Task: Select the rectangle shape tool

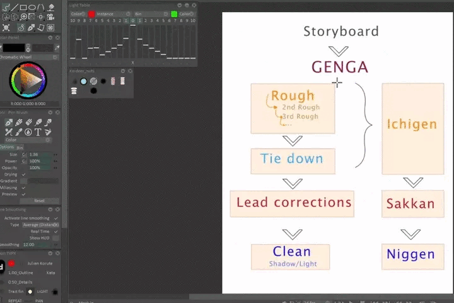Action: (x=23, y=8)
